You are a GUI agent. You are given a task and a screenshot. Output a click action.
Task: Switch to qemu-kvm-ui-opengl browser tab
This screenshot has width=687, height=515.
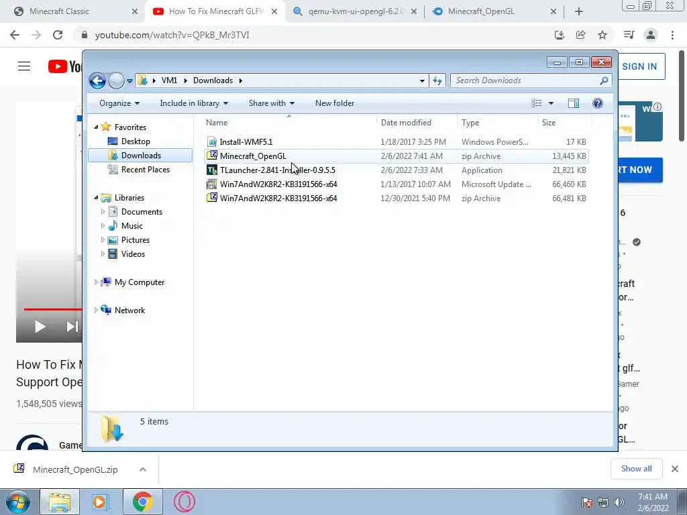pos(355,11)
